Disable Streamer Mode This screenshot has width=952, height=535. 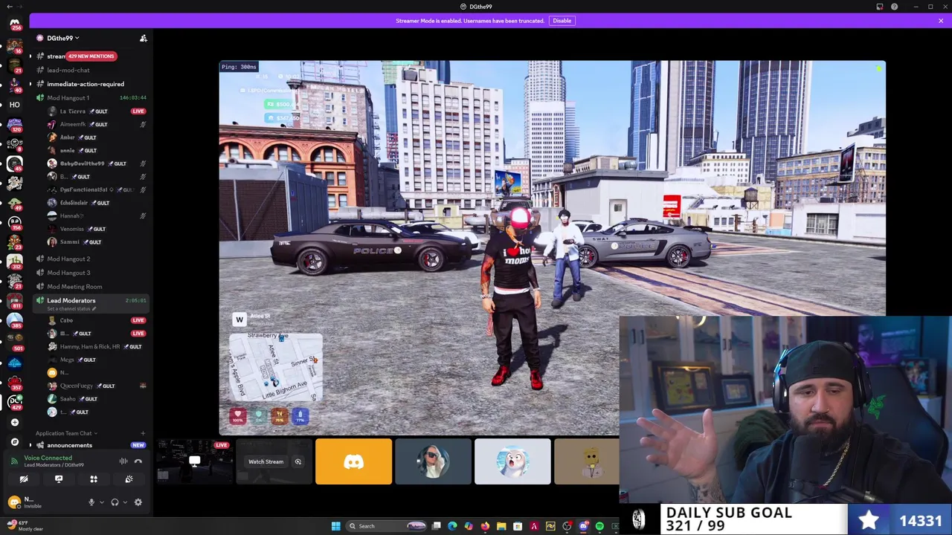562,21
